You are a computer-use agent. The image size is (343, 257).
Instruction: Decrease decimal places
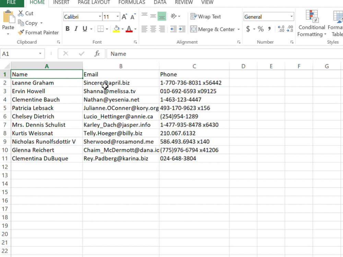point(290,29)
